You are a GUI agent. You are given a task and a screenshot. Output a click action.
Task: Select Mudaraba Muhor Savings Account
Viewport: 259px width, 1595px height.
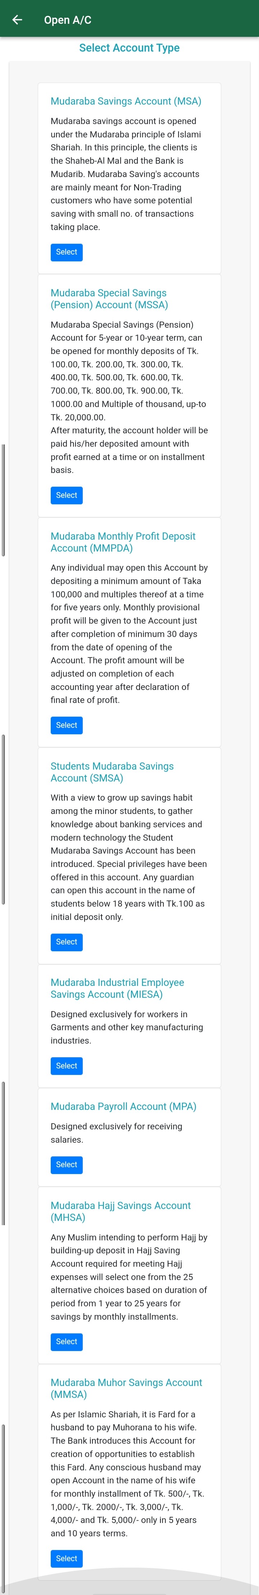pos(66,1559)
